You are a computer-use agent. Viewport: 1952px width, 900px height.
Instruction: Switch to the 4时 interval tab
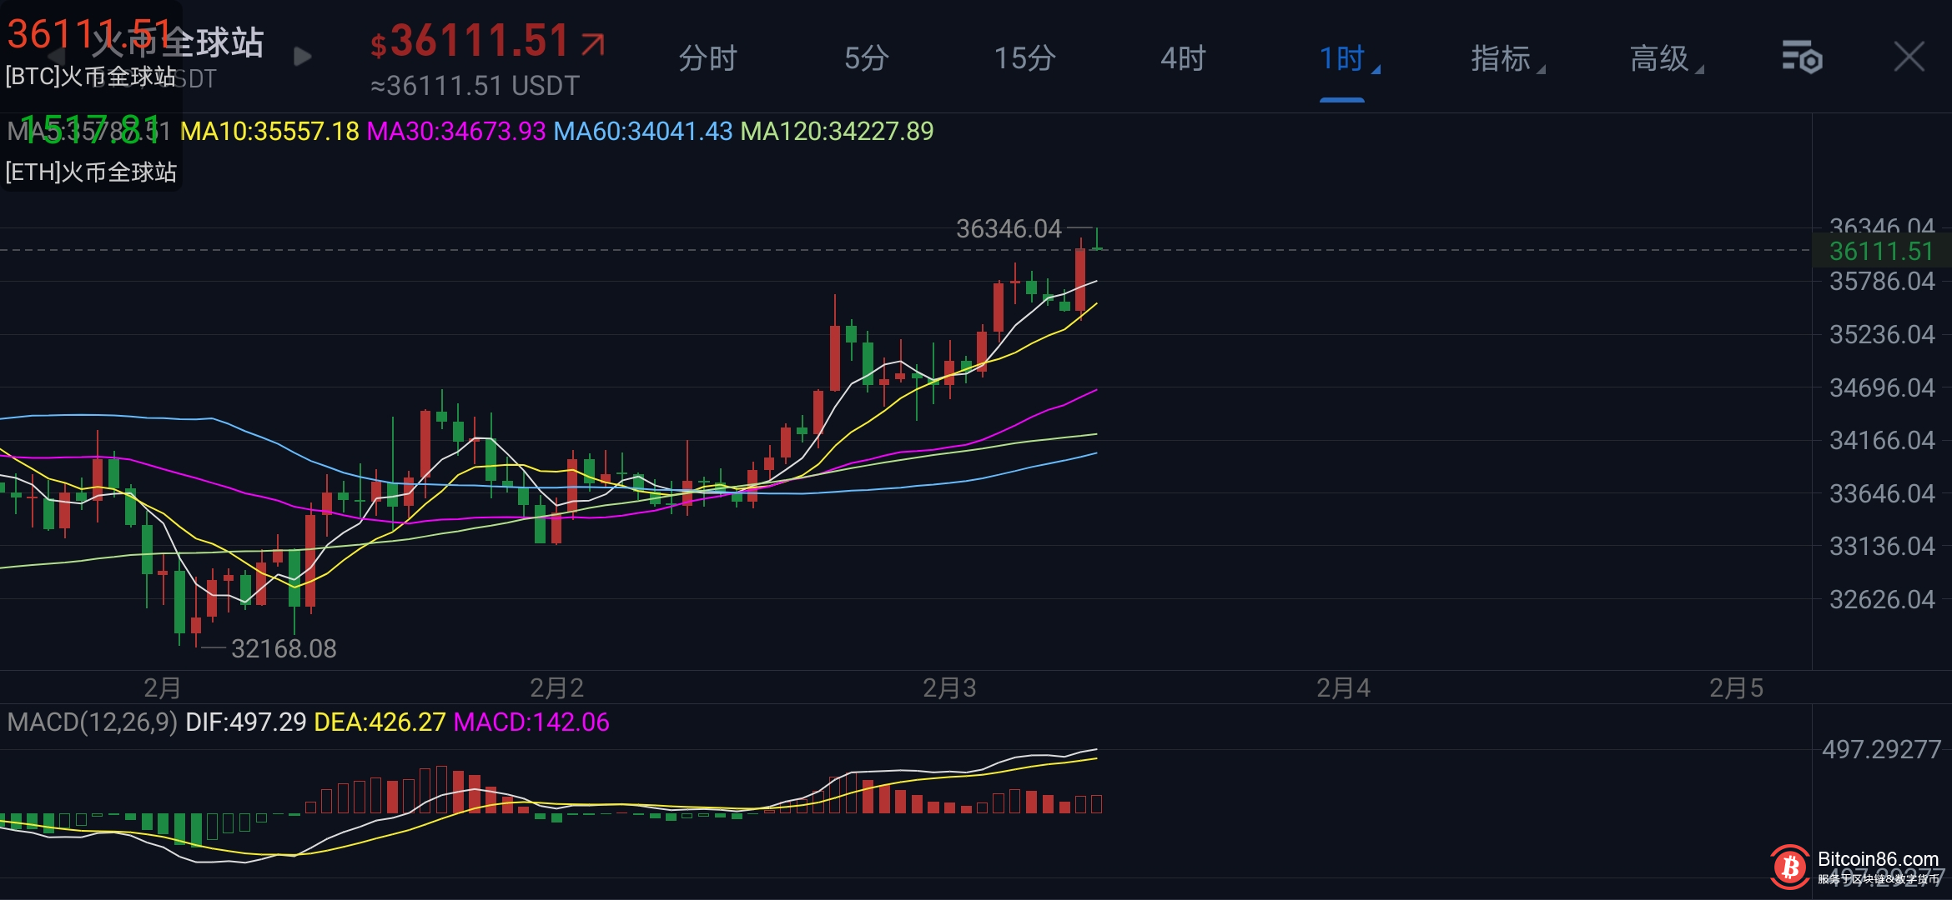[1183, 59]
